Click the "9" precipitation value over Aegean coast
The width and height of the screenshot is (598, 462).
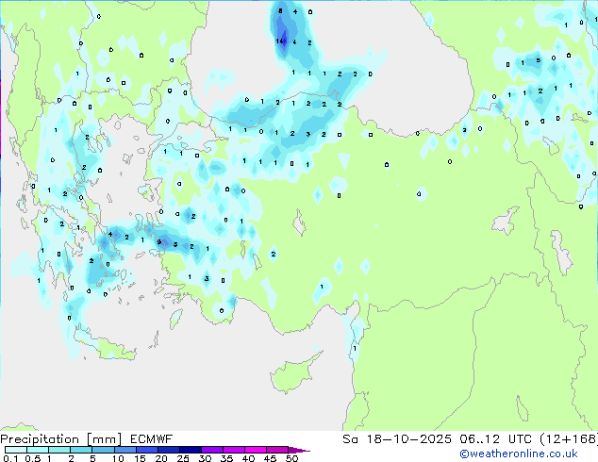pyautogui.click(x=159, y=241)
